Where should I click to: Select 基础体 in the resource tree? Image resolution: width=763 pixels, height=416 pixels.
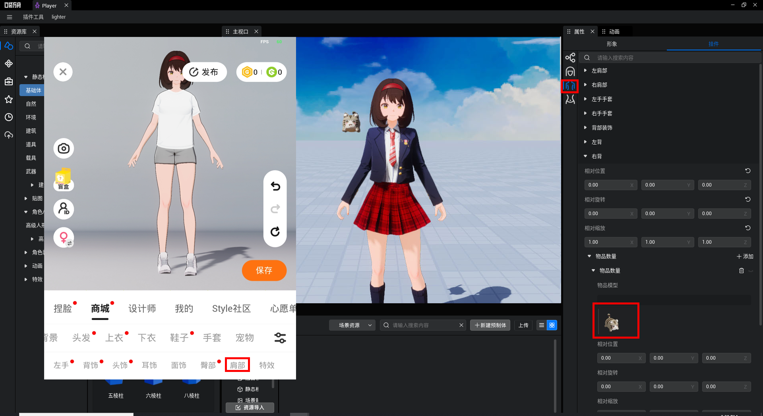click(x=33, y=91)
